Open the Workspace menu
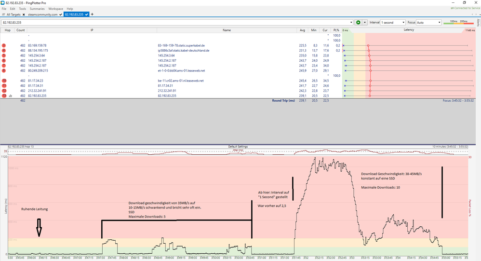 (55, 9)
